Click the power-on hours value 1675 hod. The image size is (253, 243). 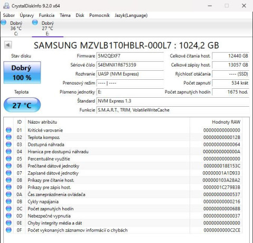[x=231, y=92]
